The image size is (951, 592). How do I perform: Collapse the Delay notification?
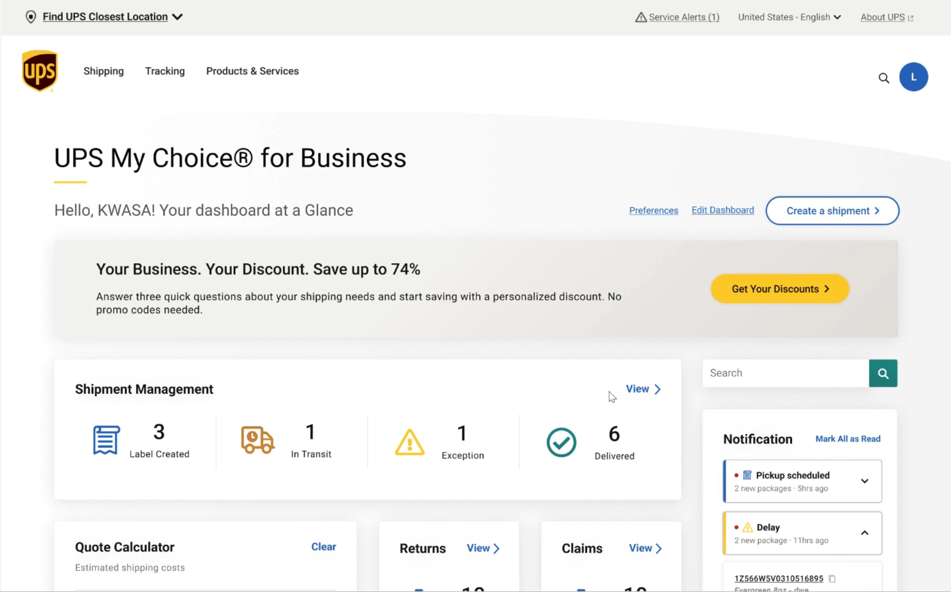pyautogui.click(x=864, y=533)
